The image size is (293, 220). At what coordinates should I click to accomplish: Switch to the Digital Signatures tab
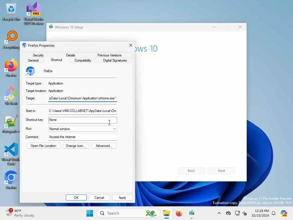pyautogui.click(x=115, y=60)
